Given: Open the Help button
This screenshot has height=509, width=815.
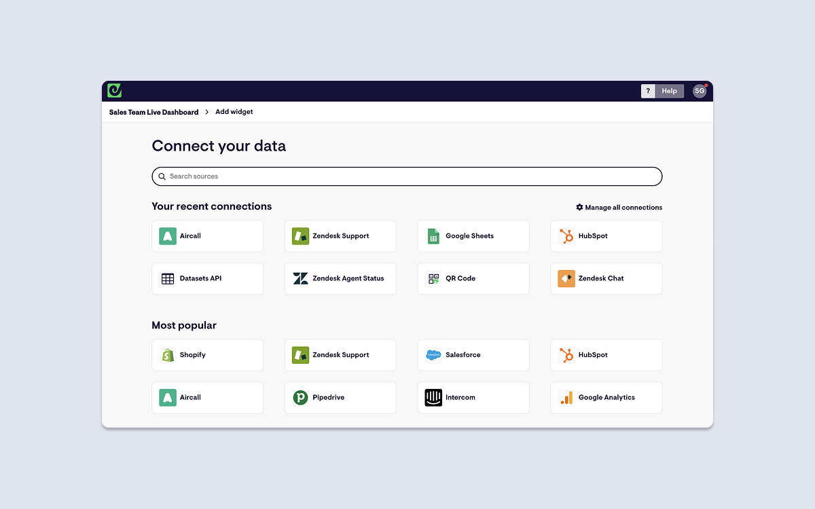Looking at the screenshot, I should 670,91.
